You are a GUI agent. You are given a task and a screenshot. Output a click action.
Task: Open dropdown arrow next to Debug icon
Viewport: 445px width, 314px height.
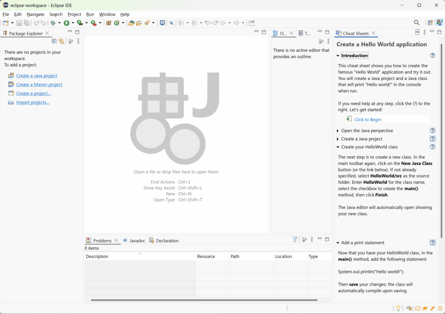point(59,23)
